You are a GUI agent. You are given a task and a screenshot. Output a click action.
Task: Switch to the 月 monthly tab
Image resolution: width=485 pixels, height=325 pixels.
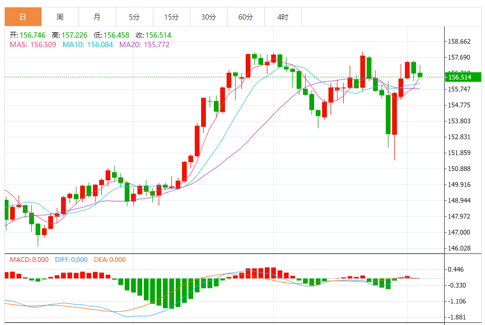pos(97,17)
